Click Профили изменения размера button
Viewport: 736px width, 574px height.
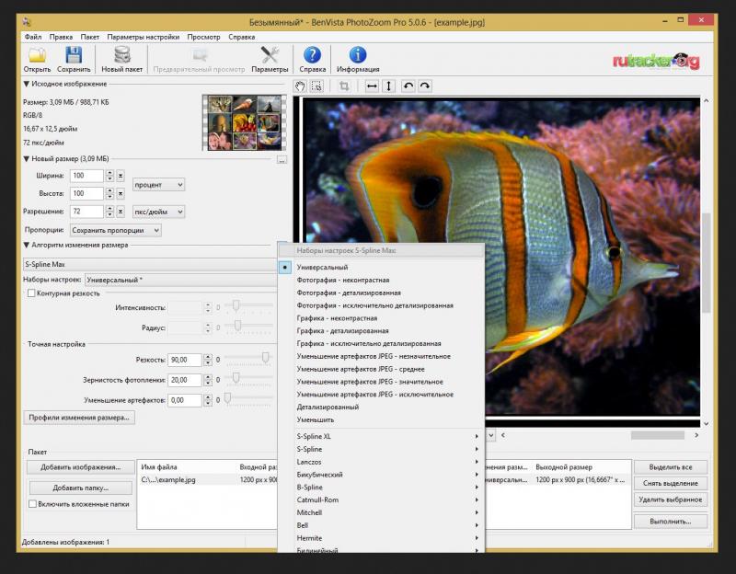(79, 418)
